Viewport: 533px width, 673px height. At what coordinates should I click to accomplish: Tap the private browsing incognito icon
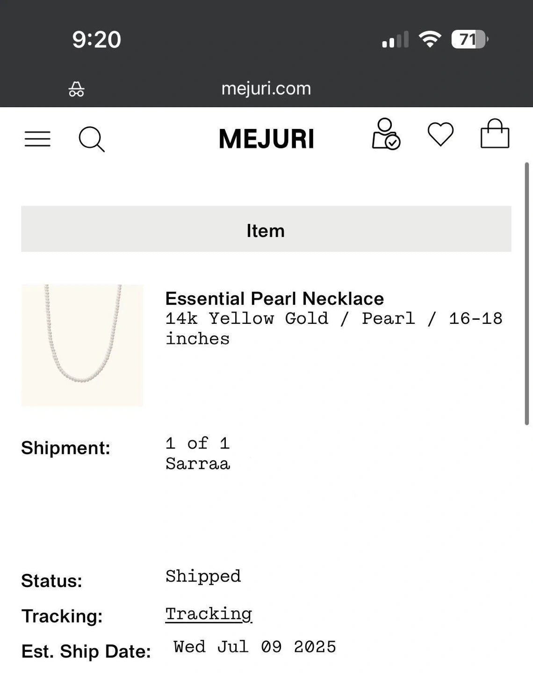click(77, 89)
